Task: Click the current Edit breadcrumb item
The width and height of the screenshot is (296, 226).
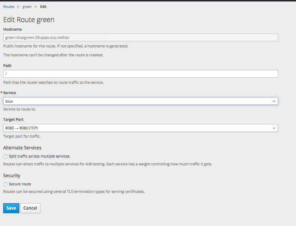Action: tap(43, 7)
